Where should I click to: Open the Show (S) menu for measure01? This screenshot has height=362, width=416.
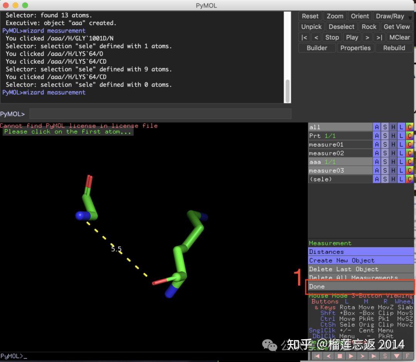(384, 144)
